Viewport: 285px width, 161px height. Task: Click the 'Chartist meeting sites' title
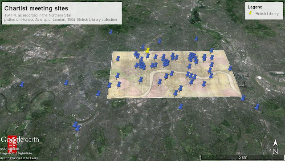[36, 8]
